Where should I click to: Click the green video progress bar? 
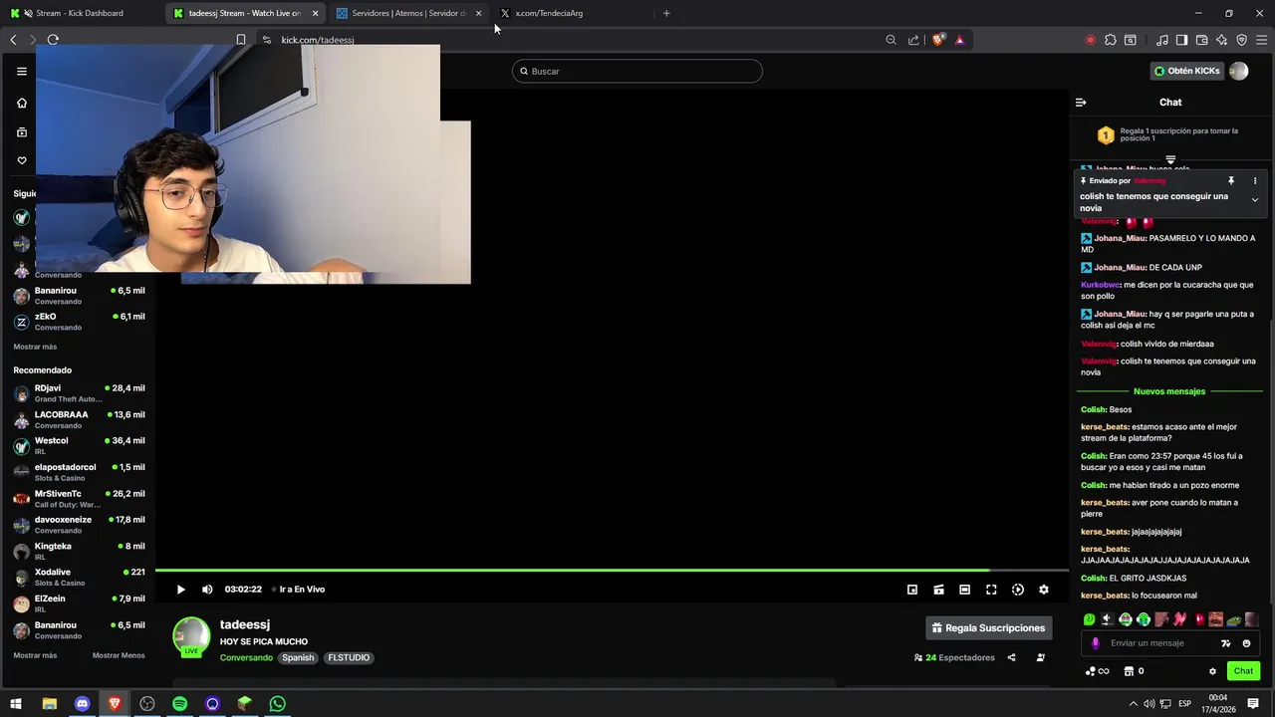coord(572,571)
